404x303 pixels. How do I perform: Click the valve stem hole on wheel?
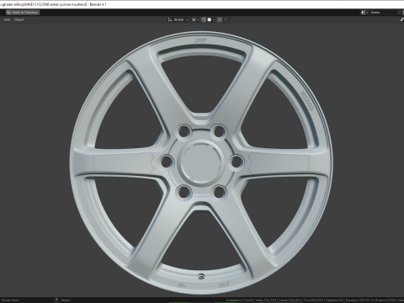[201, 276]
